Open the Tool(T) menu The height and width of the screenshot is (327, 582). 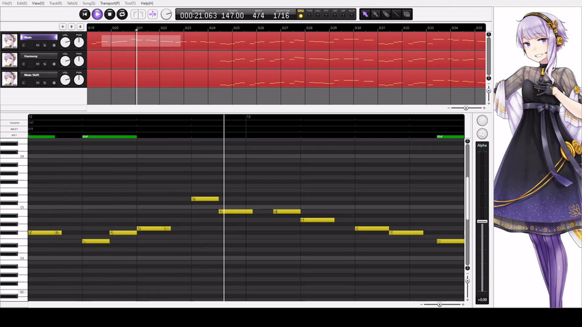click(130, 4)
